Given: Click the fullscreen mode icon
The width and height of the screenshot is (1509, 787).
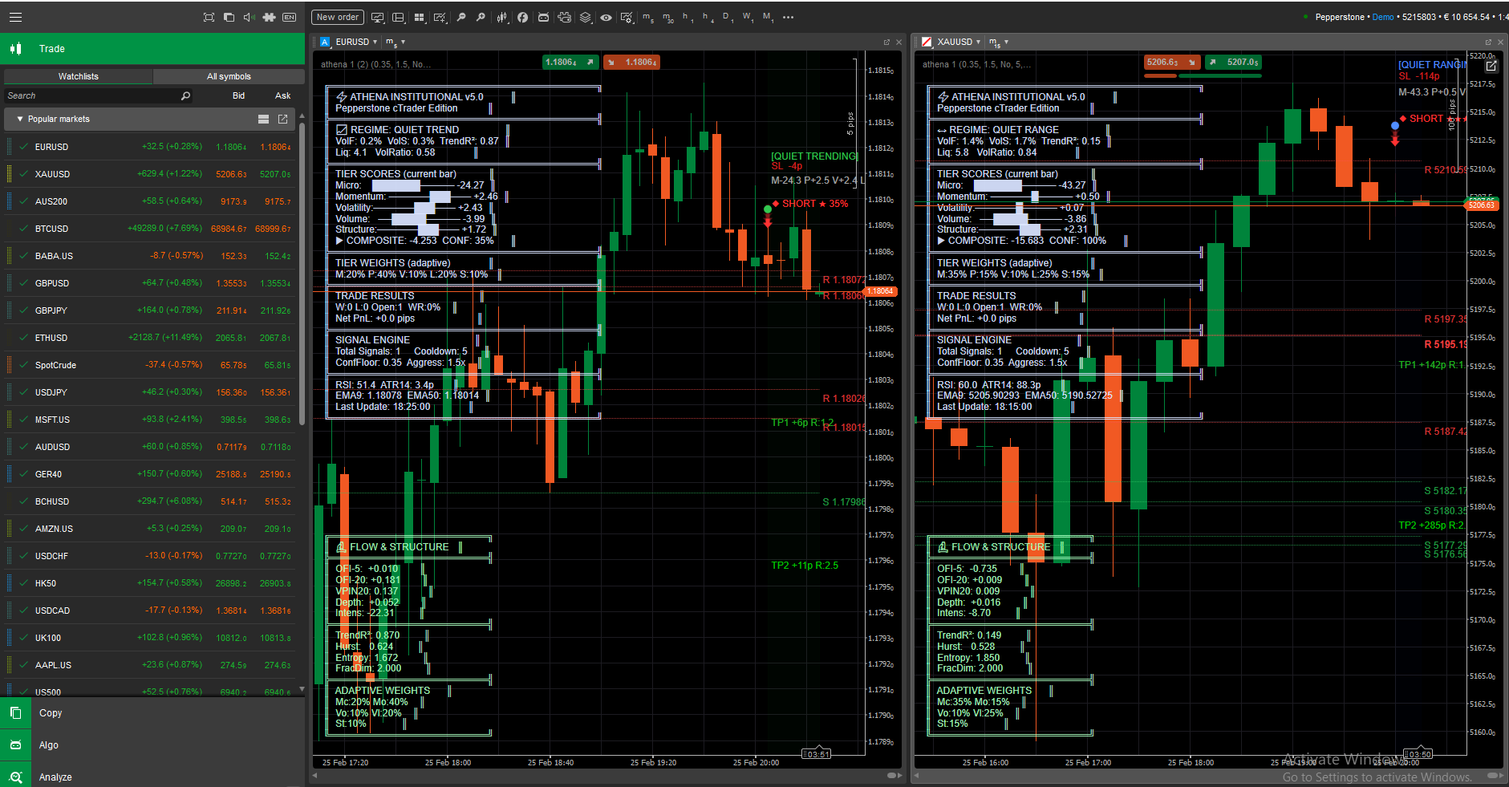Looking at the screenshot, I should click(x=209, y=17).
